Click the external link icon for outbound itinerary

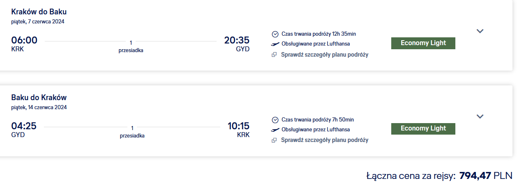pos(275,55)
